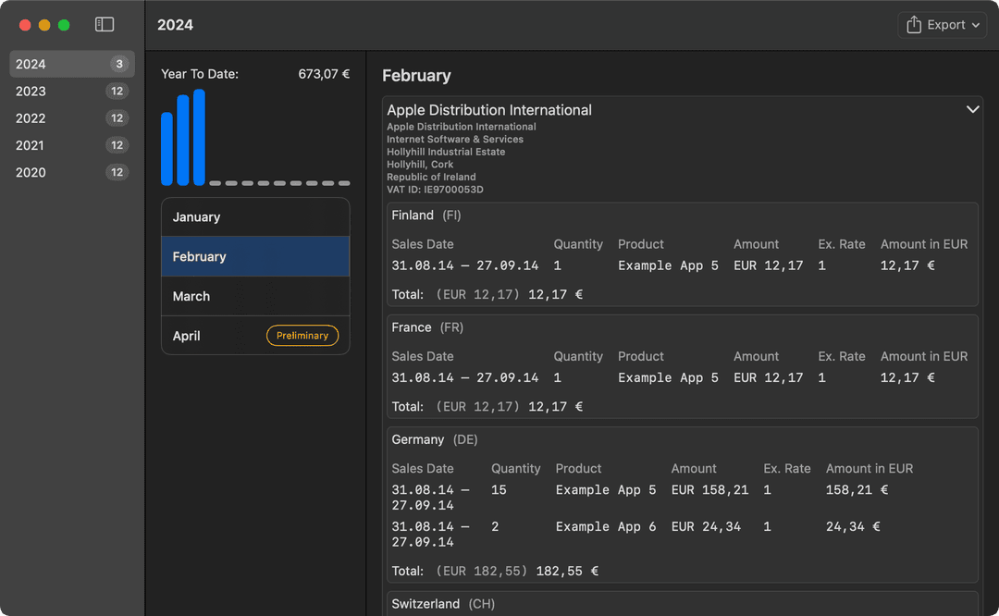
Task: Click the Germany total 182,55 €
Action: 567,571
